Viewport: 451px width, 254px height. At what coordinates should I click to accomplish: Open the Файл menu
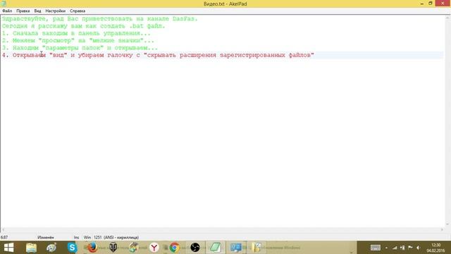tap(7, 11)
